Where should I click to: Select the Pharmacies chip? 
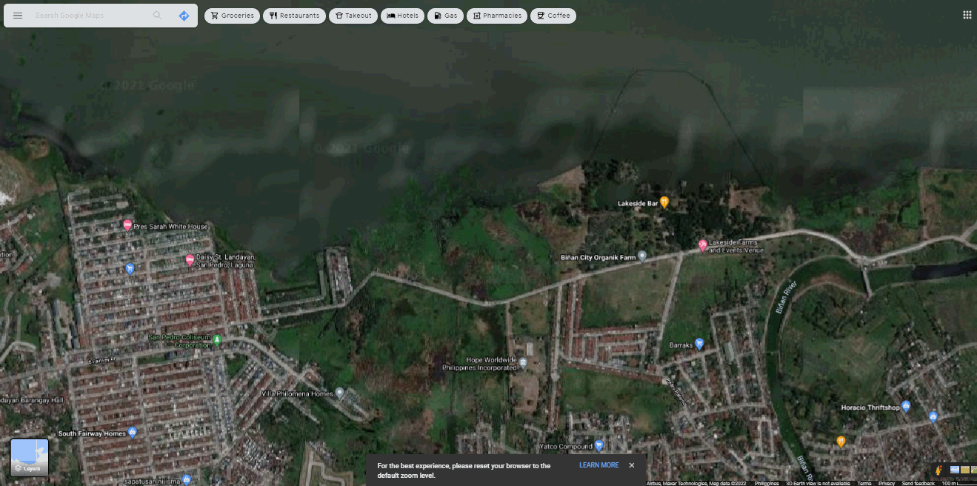coord(497,16)
